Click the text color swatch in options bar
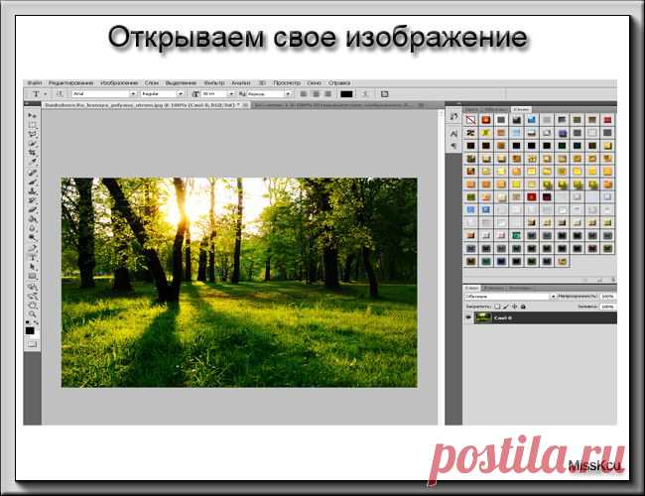This screenshot has height=496, width=645. tap(346, 94)
